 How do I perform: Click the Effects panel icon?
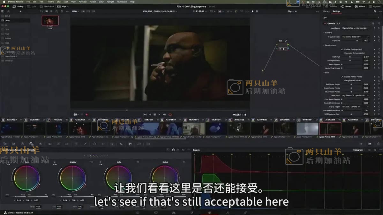pyautogui.click(x=360, y=6)
